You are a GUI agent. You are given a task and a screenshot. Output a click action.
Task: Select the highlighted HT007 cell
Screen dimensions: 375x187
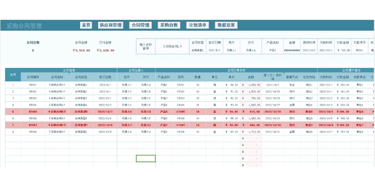(33, 125)
